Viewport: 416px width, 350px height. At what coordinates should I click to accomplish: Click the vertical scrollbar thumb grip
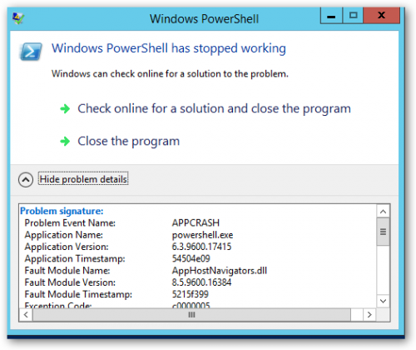pos(384,232)
